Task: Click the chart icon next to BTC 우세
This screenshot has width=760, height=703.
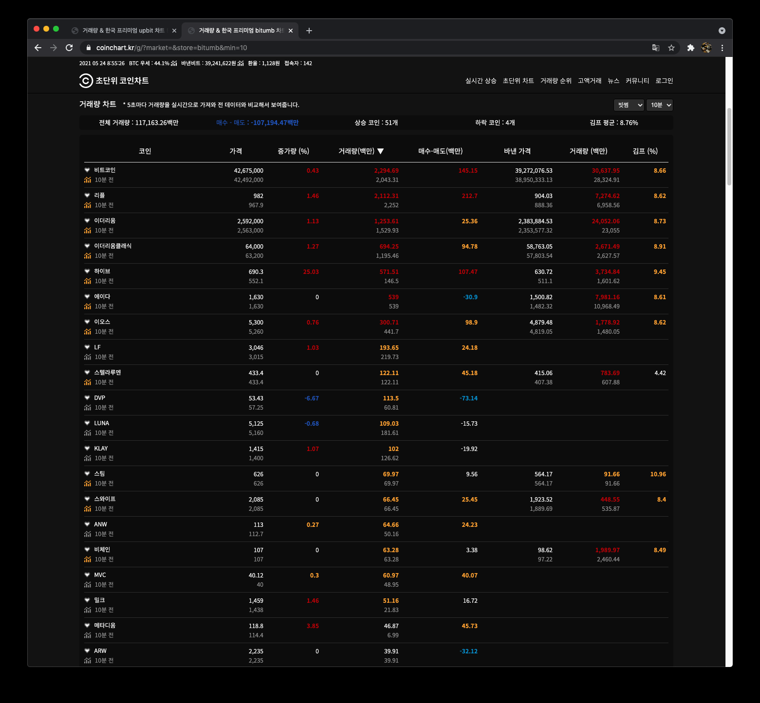Action: point(174,63)
